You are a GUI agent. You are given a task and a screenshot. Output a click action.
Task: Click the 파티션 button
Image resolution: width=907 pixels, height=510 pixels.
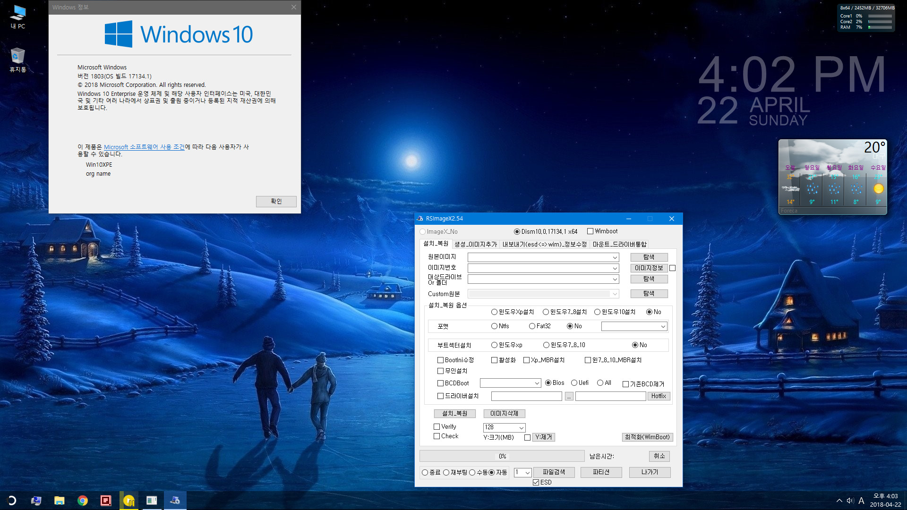[x=601, y=472]
